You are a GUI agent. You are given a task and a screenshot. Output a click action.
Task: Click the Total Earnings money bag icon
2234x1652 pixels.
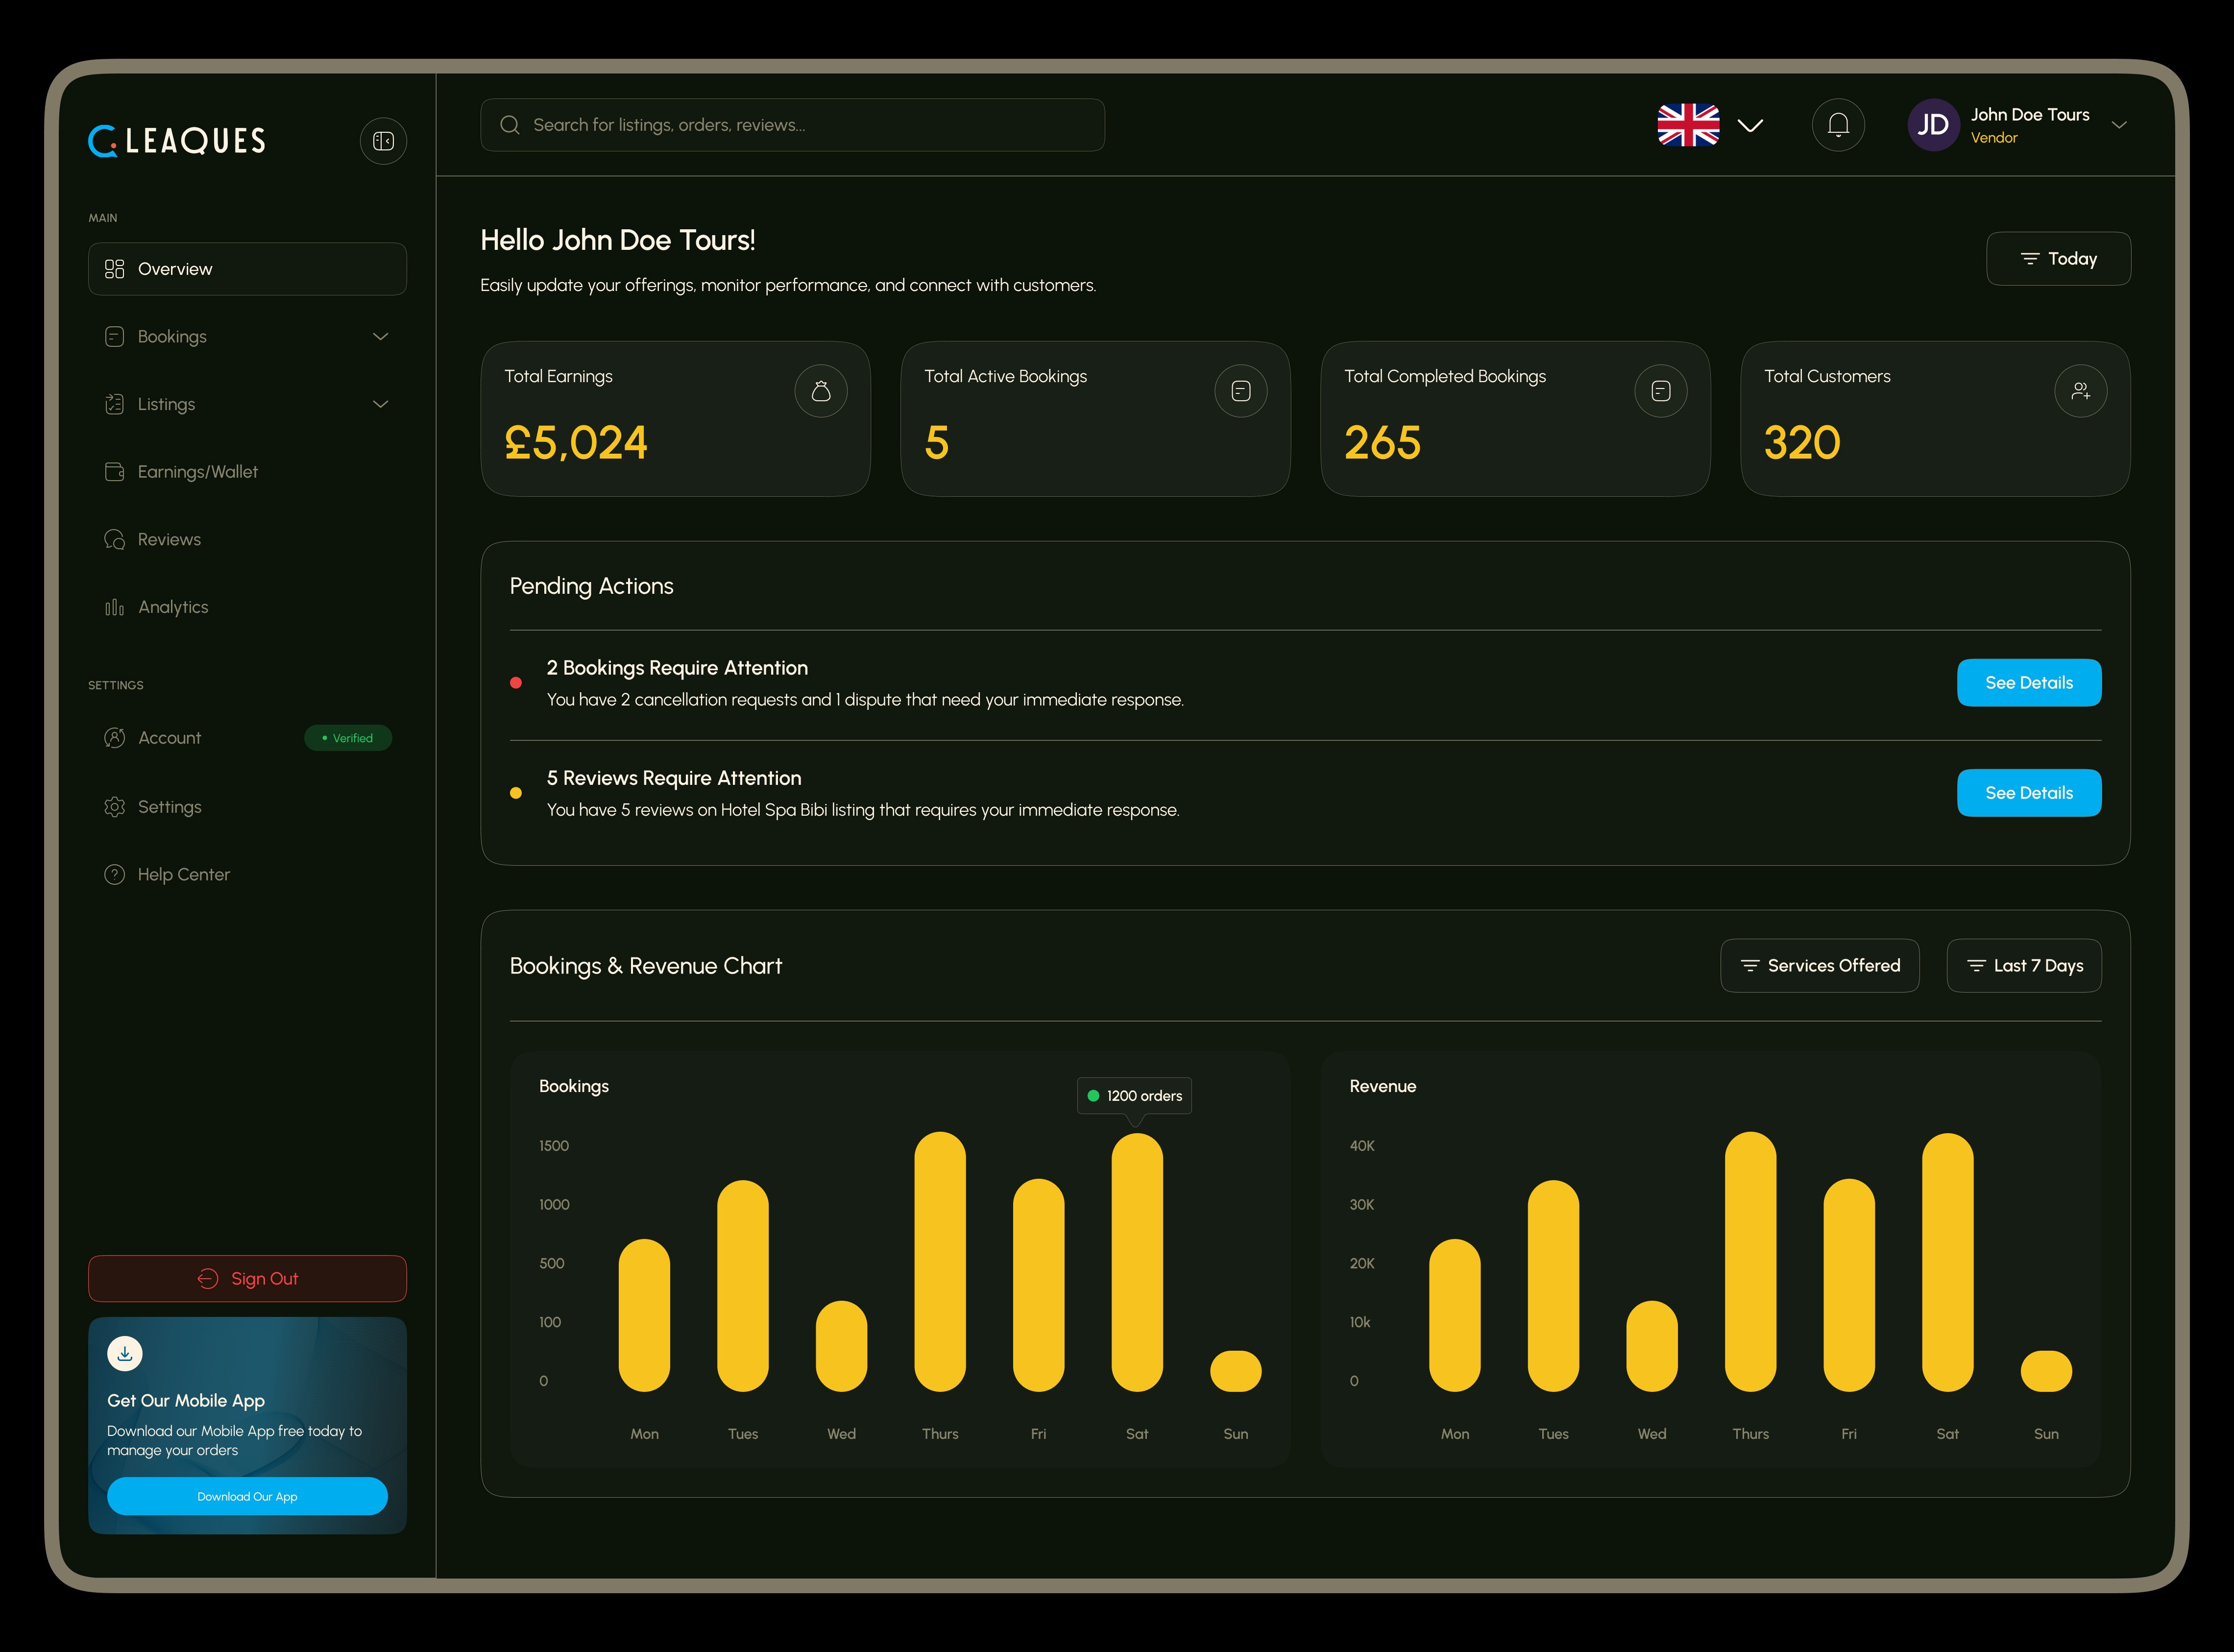[821, 391]
